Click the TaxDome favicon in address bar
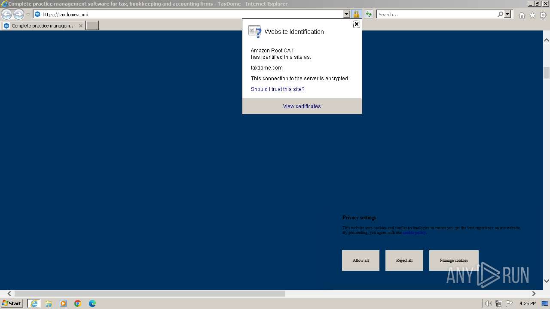This screenshot has width=550, height=309. coord(37,14)
